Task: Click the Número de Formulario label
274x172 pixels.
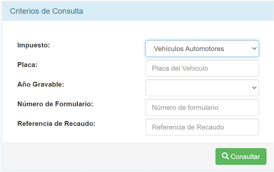Action: click(x=55, y=104)
